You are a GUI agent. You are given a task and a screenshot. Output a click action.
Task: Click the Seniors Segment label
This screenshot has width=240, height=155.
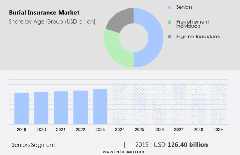(33, 144)
